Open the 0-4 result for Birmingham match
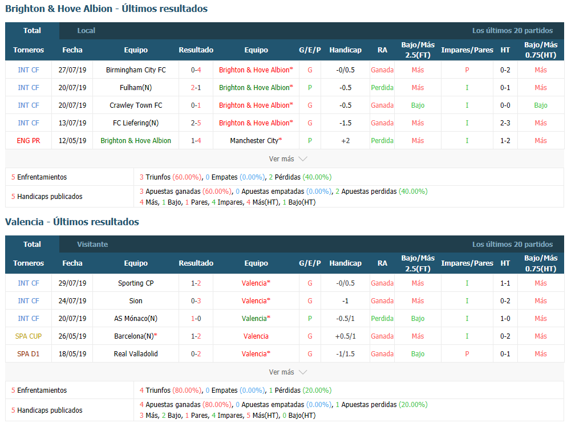This screenshot has width=567, height=423. 196,70
